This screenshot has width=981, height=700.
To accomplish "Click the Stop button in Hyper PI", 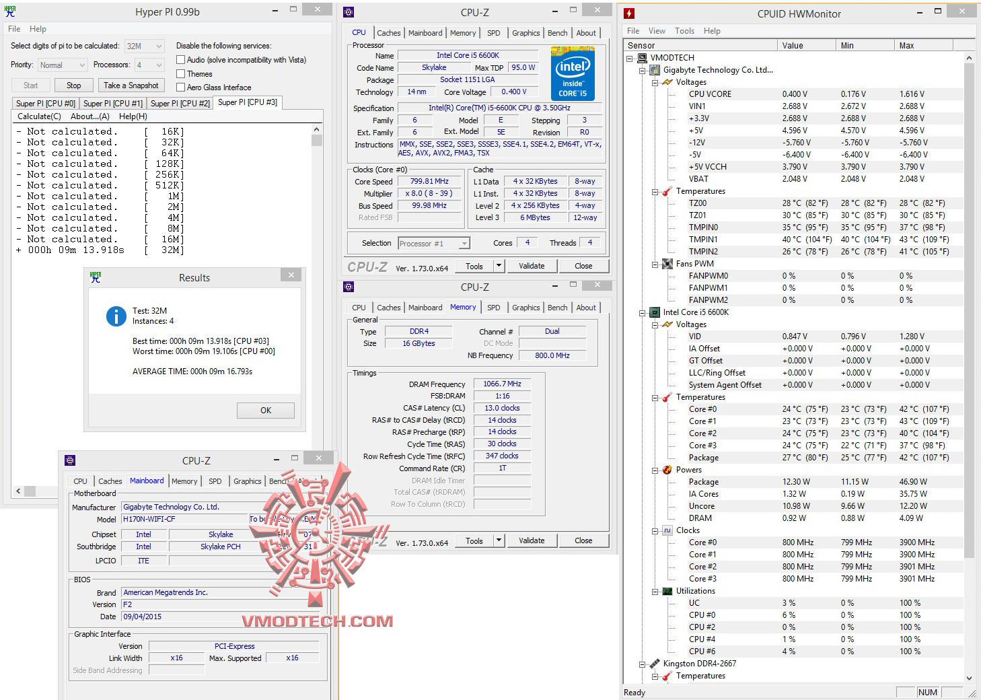I will pyautogui.click(x=74, y=85).
